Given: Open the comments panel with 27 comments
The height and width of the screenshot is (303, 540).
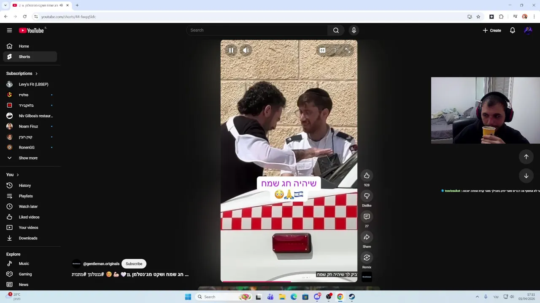Looking at the screenshot, I should click(x=367, y=217).
